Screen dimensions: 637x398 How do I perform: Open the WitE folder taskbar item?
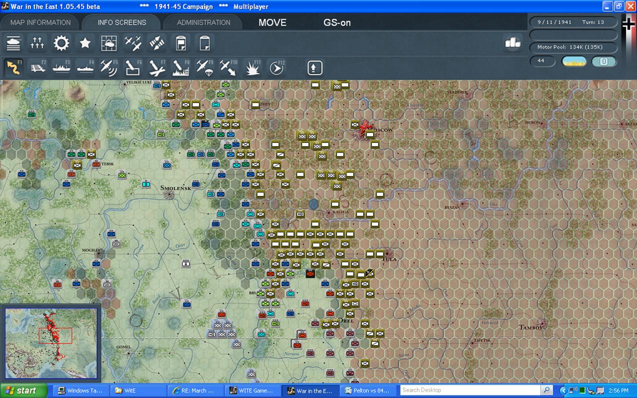[x=137, y=390]
